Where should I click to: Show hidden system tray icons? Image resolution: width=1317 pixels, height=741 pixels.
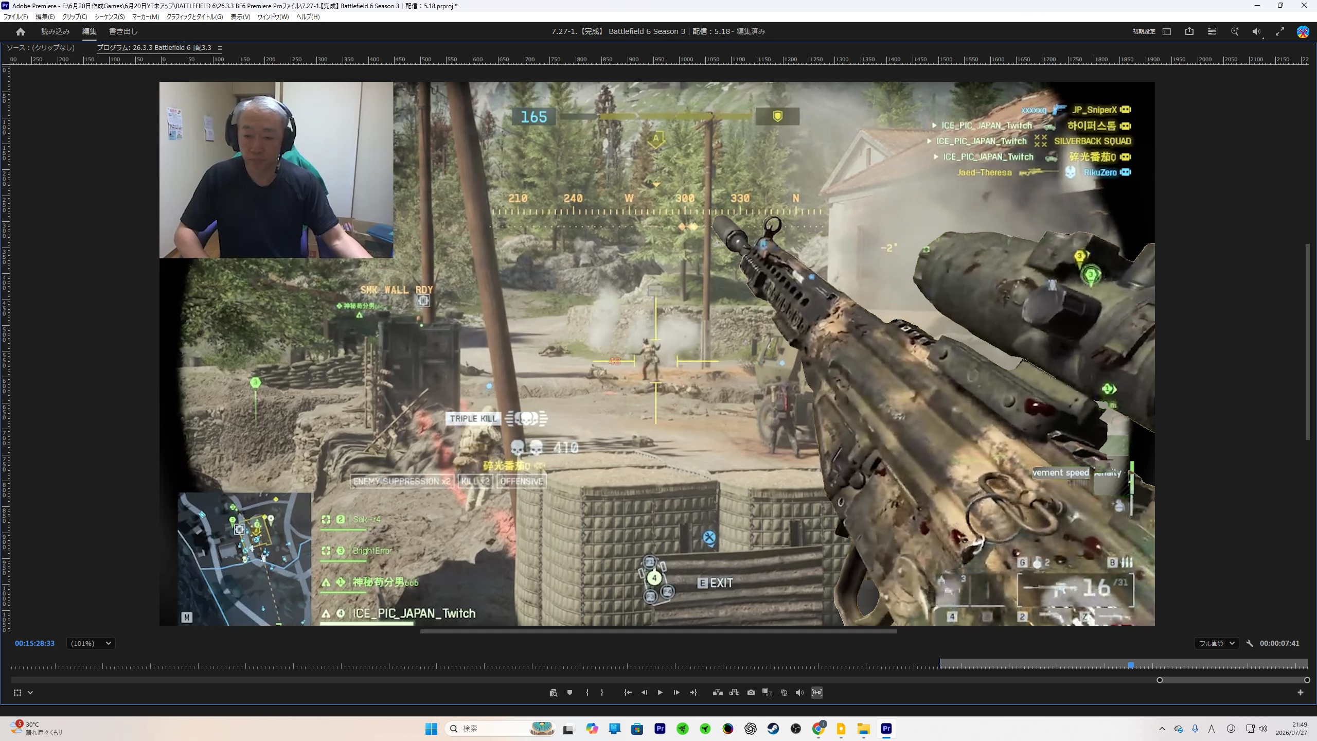point(1162,729)
